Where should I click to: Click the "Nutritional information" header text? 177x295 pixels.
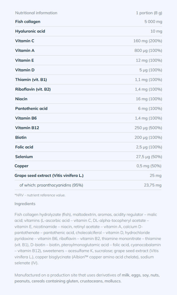pyautogui.click(x=36, y=13)
